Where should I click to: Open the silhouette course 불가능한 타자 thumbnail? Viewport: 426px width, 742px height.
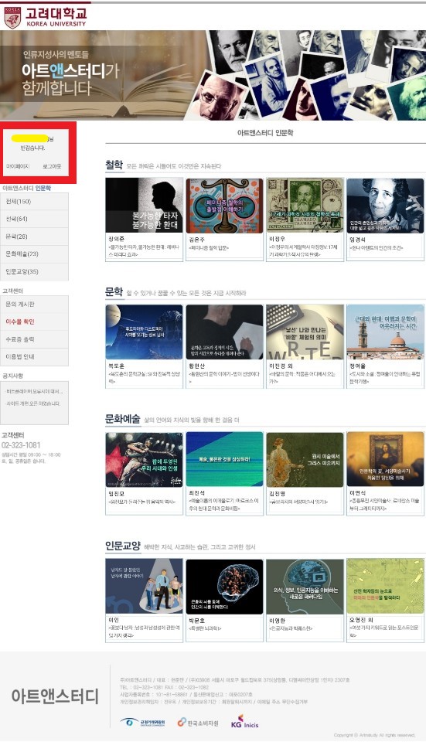[x=144, y=206]
